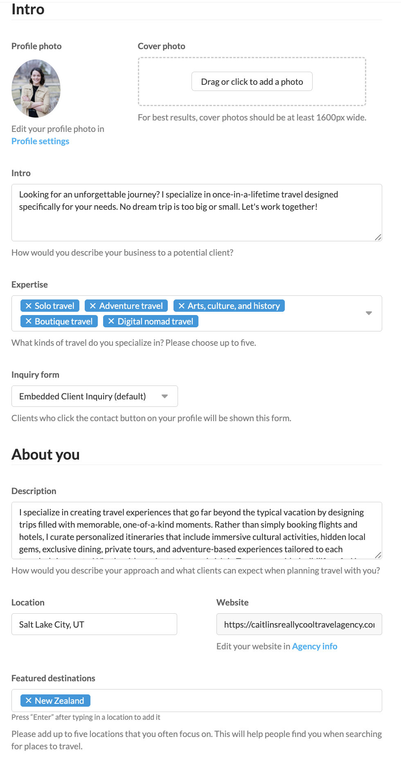The image size is (401, 771).
Task: Expand the Expertise dropdown arrow
Action: (369, 313)
